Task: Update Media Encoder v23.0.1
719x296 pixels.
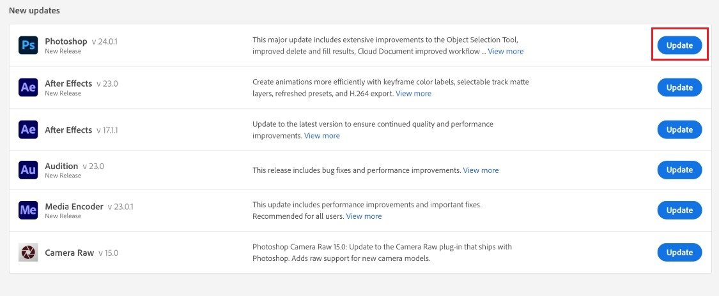Action: coord(679,210)
